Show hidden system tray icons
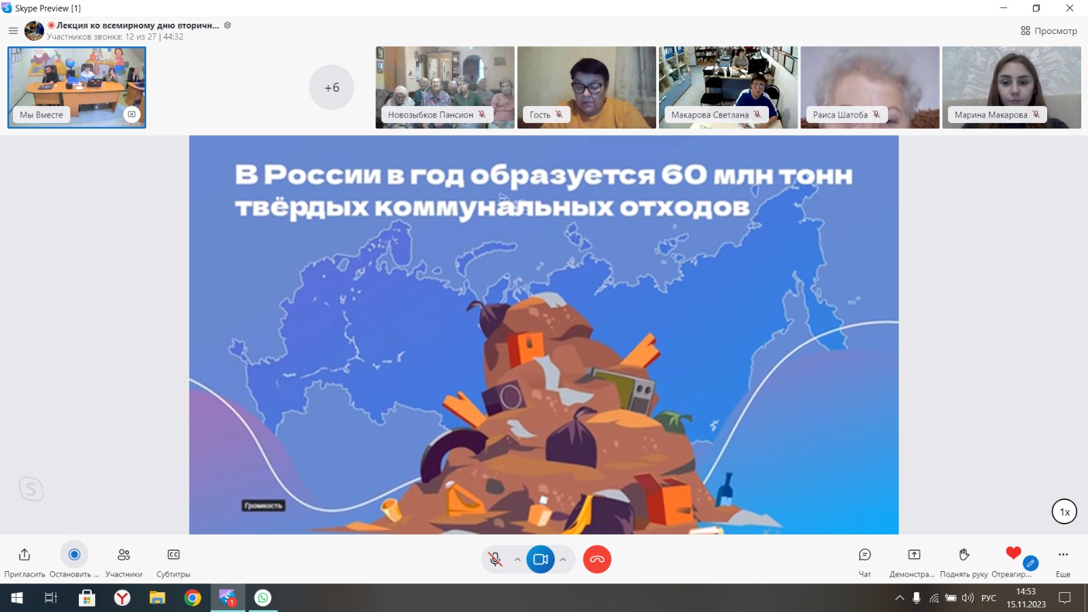Screen dimensions: 1088x612 (900, 598)
